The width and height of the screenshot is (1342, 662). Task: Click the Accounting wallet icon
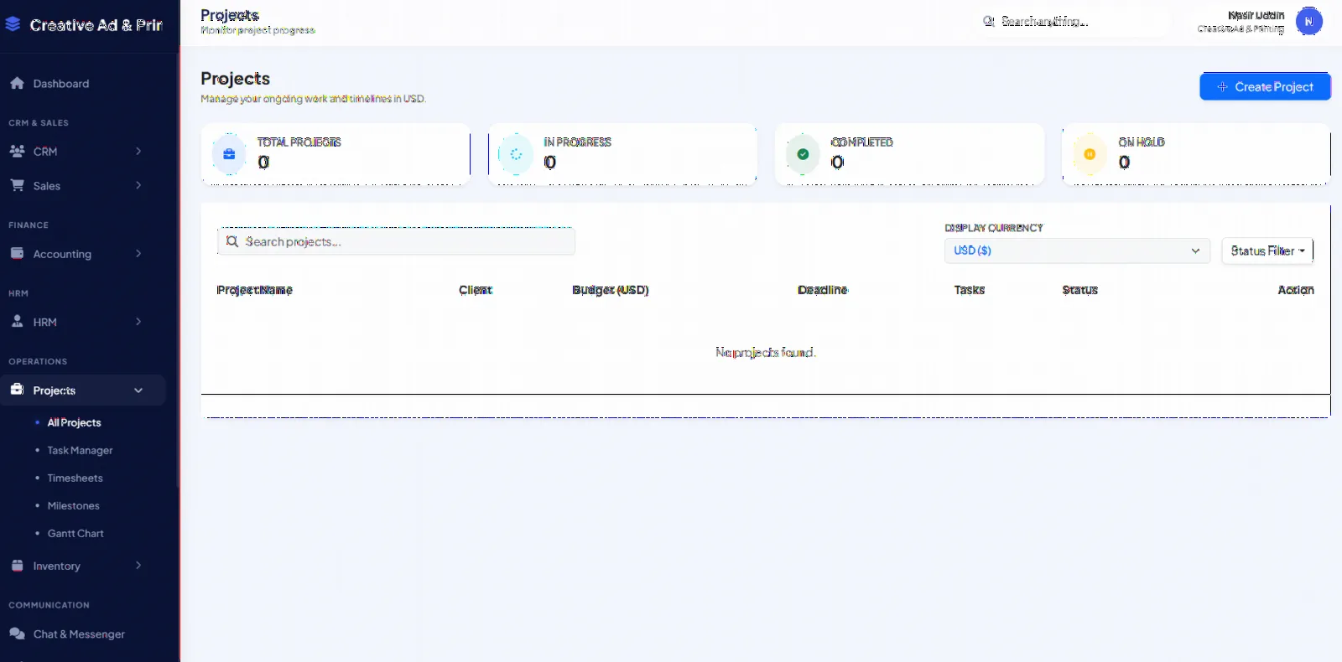(x=17, y=253)
